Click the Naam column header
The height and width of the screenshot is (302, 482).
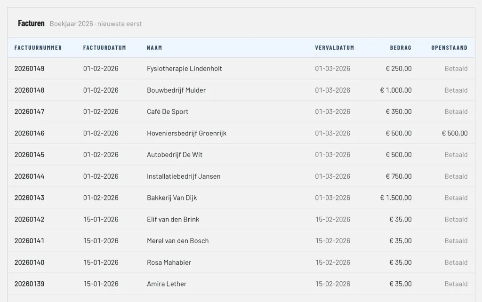(x=154, y=48)
